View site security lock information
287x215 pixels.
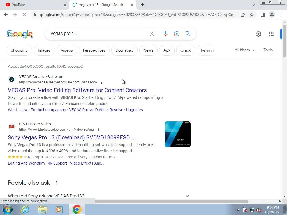click(35, 15)
